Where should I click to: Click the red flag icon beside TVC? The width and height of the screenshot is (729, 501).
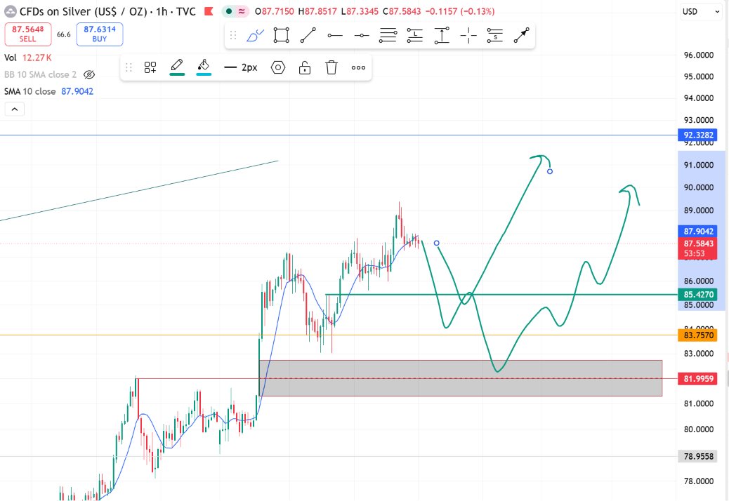pyautogui.click(x=209, y=12)
